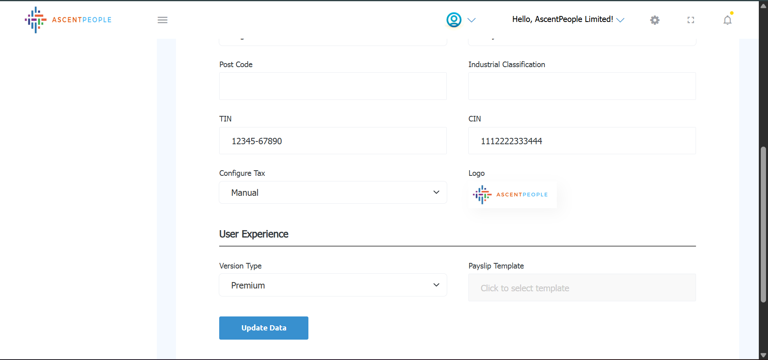Click the blue user profile avatar
Screen dimensions: 768x360
pyautogui.click(x=454, y=20)
